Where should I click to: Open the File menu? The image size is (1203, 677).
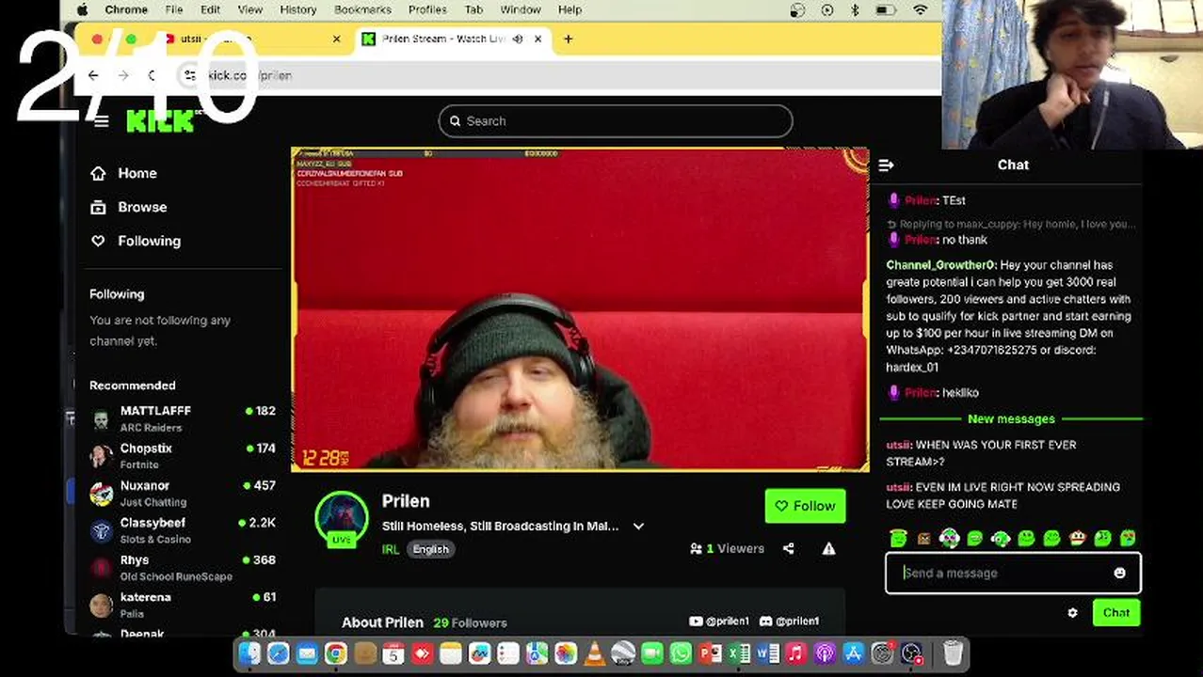(174, 9)
